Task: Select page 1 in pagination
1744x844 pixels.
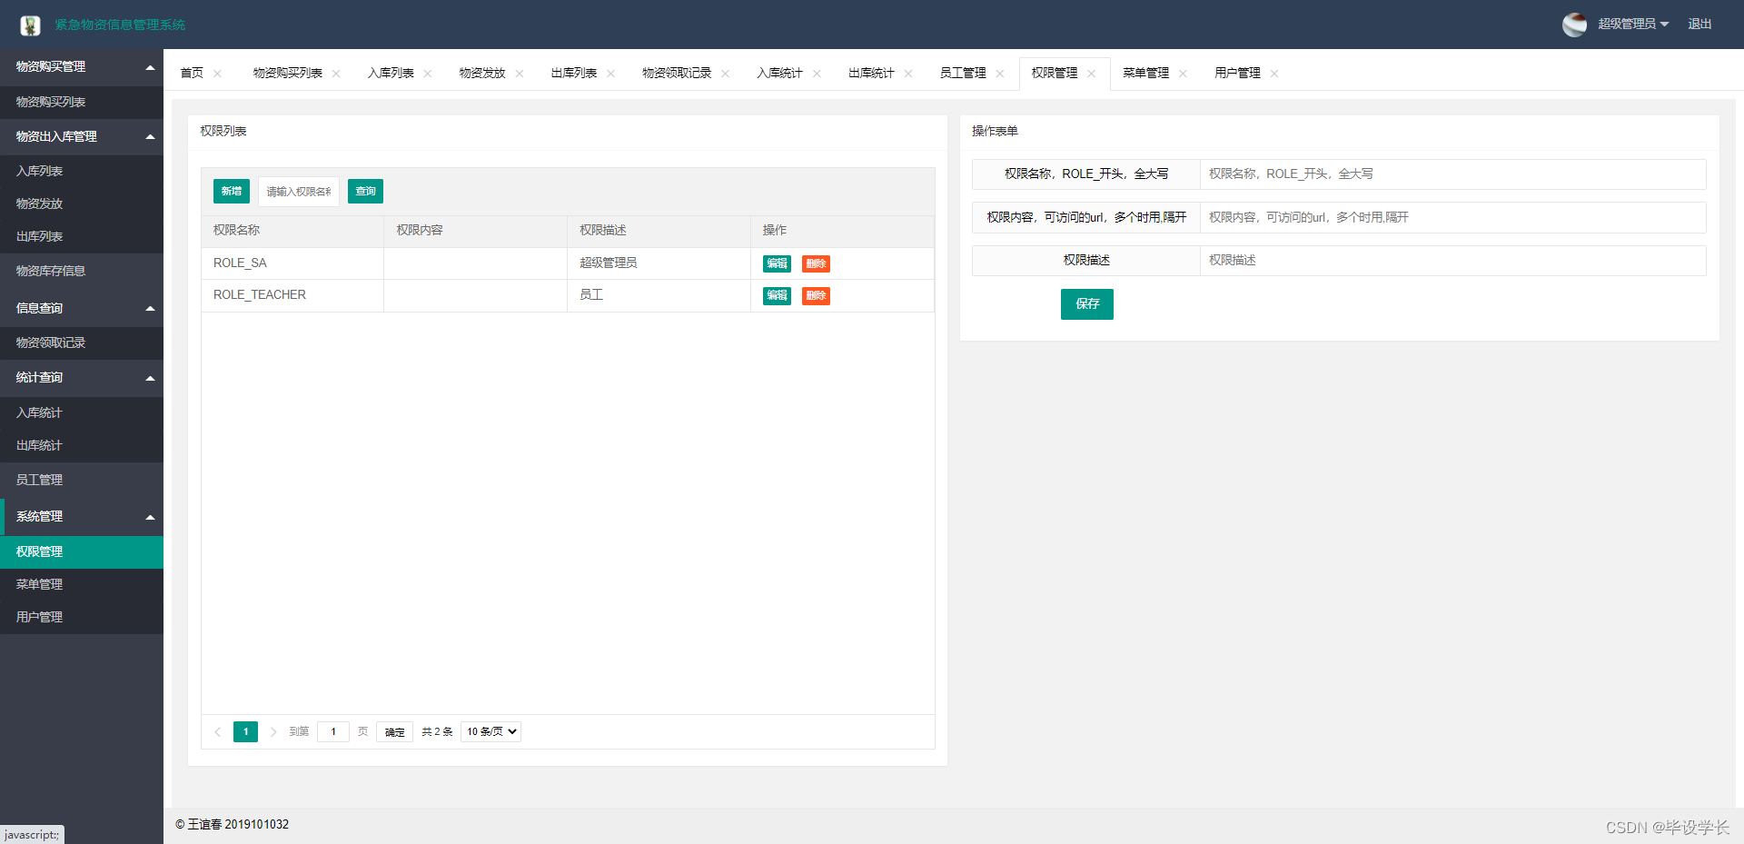Action: [x=245, y=731]
